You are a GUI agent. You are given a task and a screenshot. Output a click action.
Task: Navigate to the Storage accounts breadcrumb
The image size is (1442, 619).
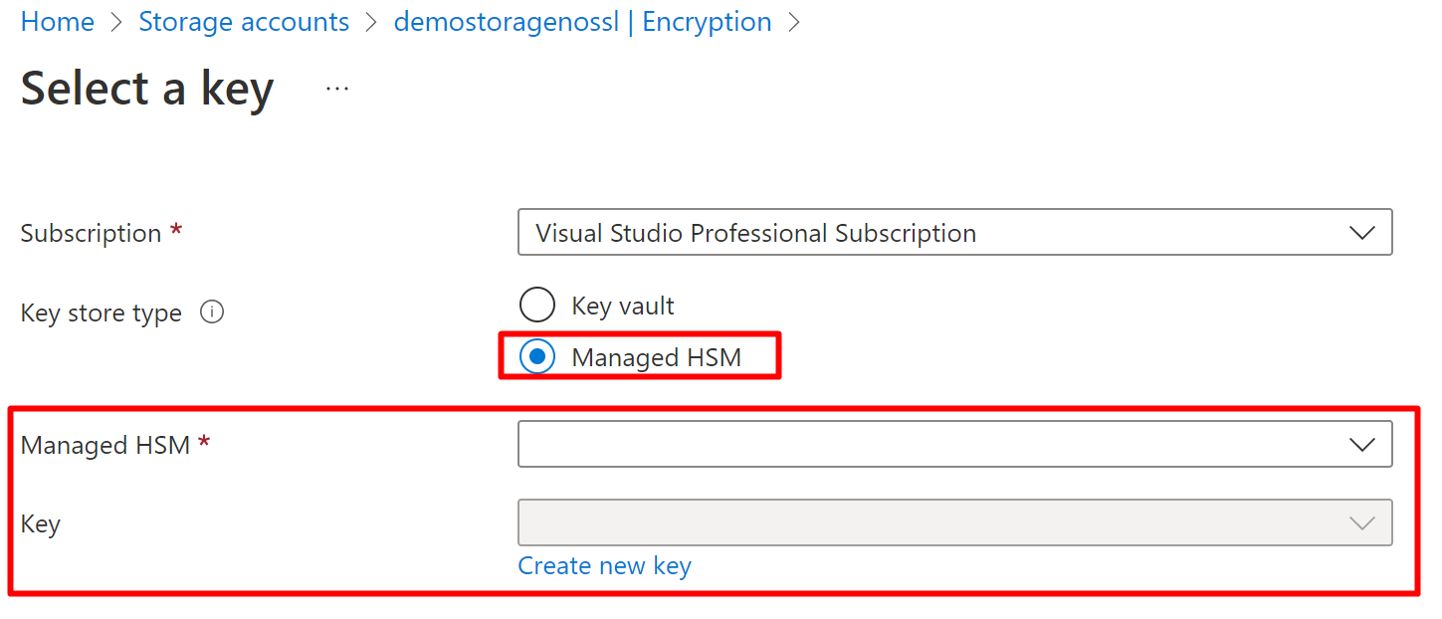[244, 22]
